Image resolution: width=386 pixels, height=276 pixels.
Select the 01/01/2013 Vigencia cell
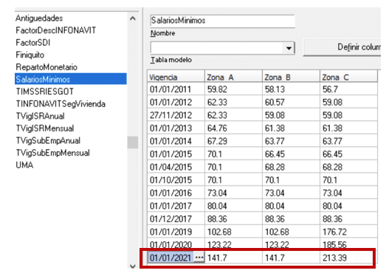click(176, 128)
